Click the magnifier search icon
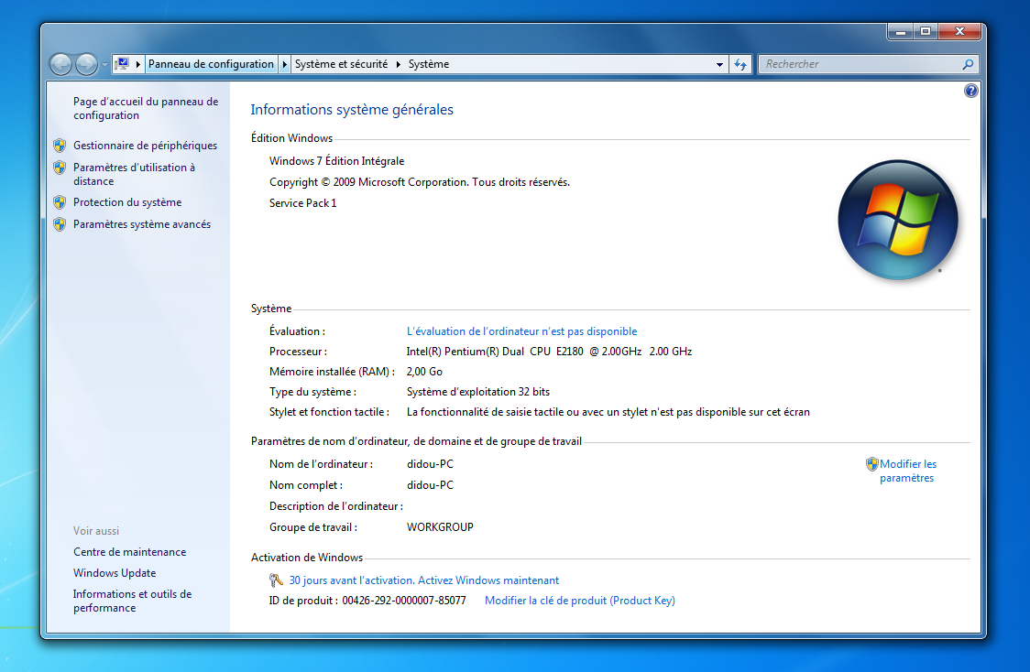The height and width of the screenshot is (672, 1030). tap(968, 64)
